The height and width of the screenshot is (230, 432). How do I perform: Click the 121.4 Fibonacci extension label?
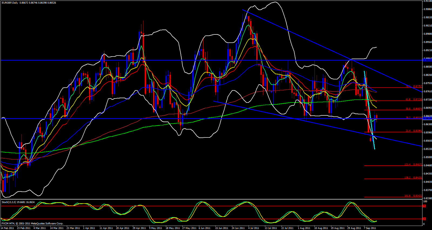click(407, 164)
